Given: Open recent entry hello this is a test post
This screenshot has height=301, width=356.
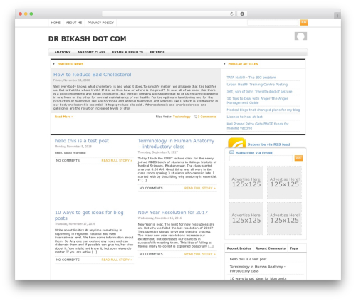Looking at the screenshot, I should 248,259.
